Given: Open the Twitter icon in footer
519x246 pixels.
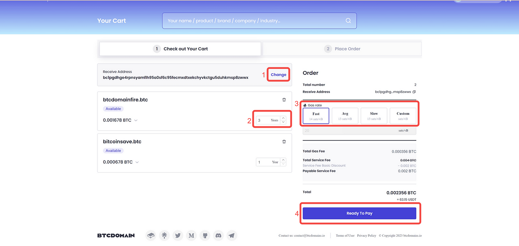Looking at the screenshot, I should click(178, 235).
